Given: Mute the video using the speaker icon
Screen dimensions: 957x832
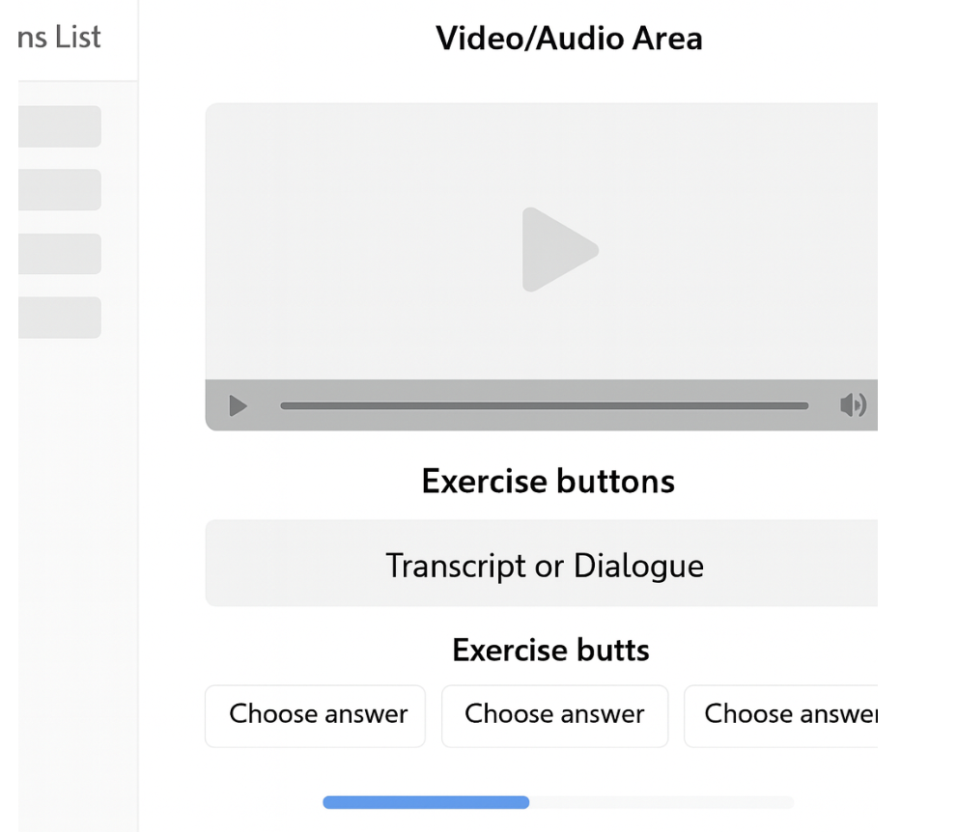Looking at the screenshot, I should coord(853,405).
